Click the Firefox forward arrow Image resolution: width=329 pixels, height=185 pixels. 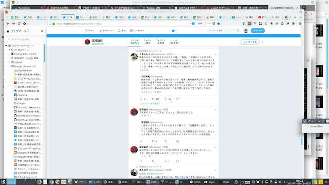13,24
